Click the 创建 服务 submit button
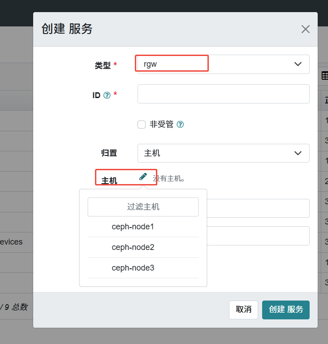328x344 pixels. [286, 310]
